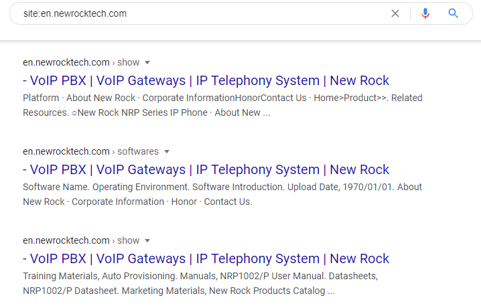The image size is (481, 306).
Task: Click the 'show' breadcrumb in the first result
Action: coord(129,62)
